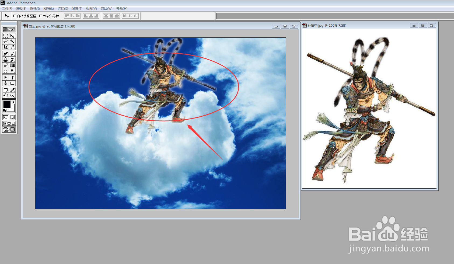Switch to Standard Screen mode
This screenshot has height=264, width=454.
[5, 123]
